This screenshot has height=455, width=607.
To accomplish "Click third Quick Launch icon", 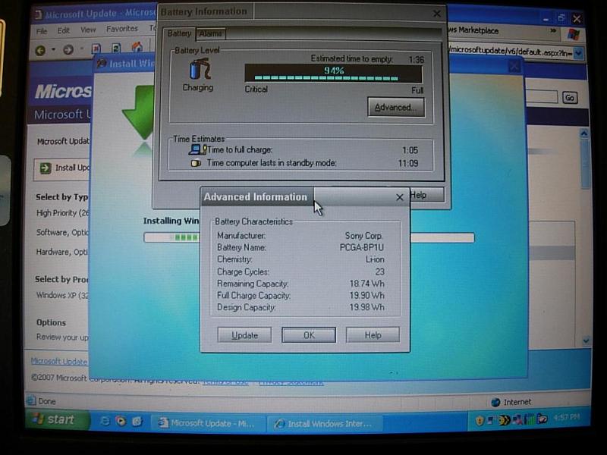I will (137, 421).
